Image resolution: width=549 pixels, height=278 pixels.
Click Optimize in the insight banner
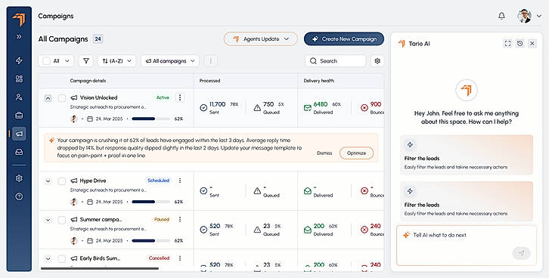[x=356, y=153]
